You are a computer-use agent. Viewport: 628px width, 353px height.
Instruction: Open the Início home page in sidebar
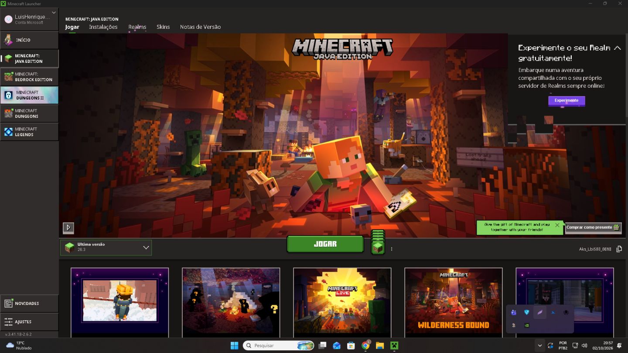coord(29,40)
